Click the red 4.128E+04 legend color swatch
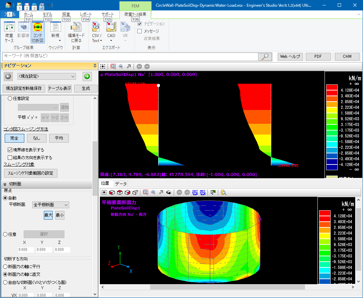This screenshot has width=363, height=298. point(332,87)
